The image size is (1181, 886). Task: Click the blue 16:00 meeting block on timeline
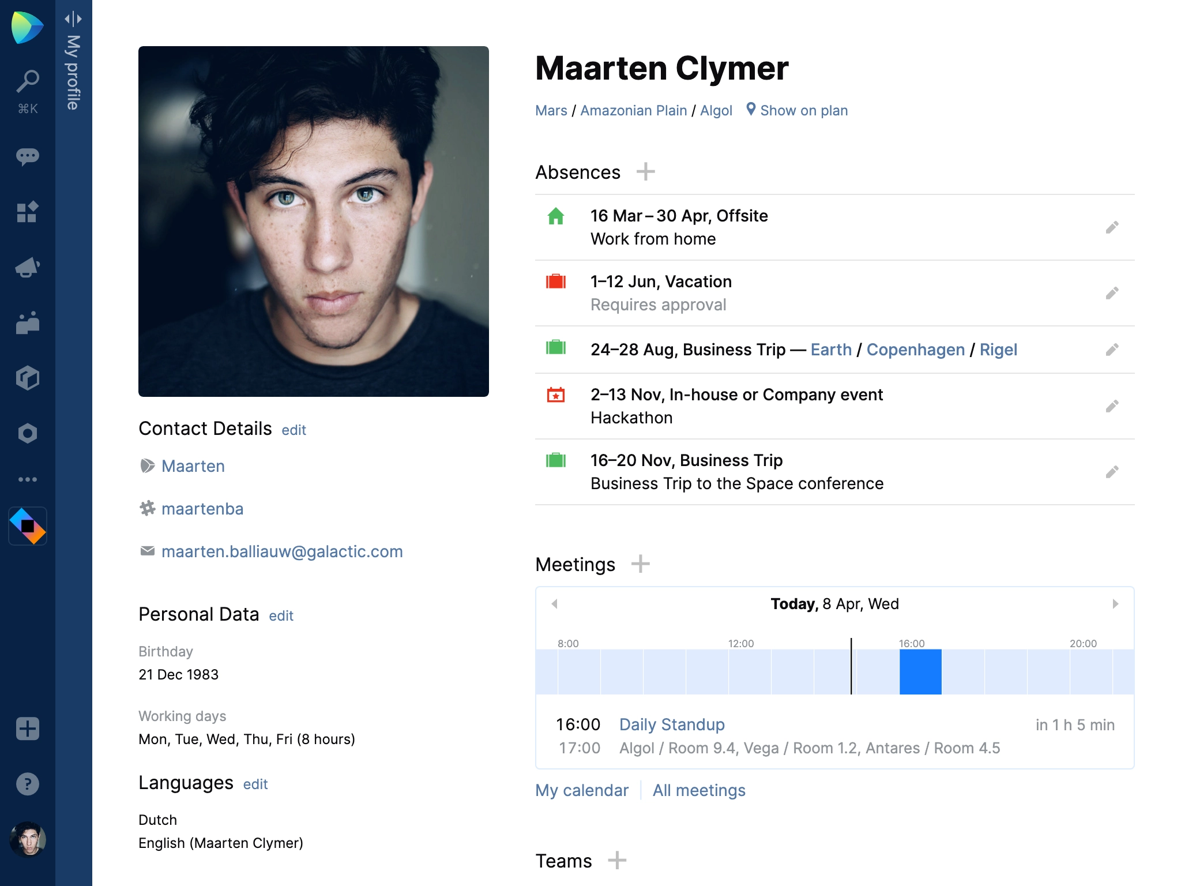point(920,671)
